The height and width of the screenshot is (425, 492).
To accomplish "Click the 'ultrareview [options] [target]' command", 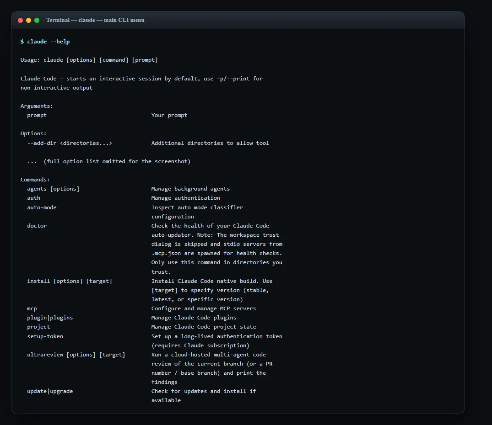I will (x=76, y=355).
